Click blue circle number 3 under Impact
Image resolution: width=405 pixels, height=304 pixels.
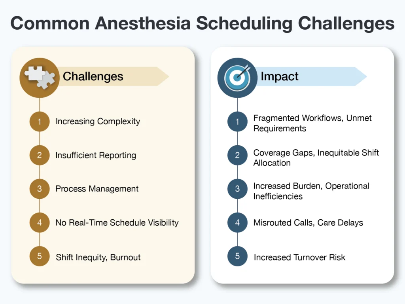237,189
